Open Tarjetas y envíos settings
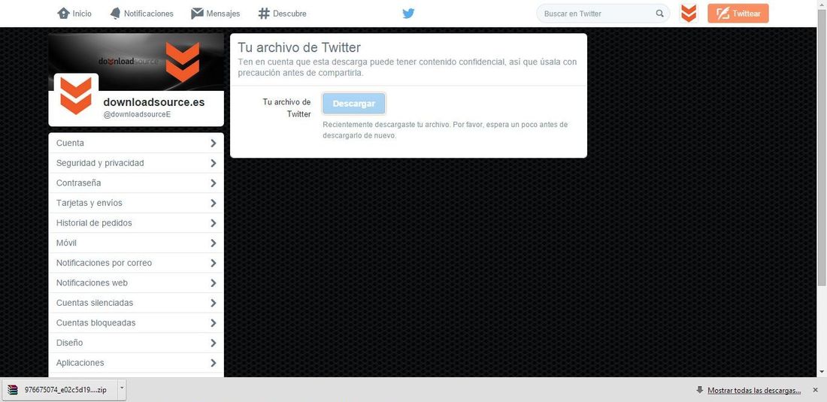Image resolution: width=827 pixels, height=402 pixels. pyautogui.click(x=136, y=203)
